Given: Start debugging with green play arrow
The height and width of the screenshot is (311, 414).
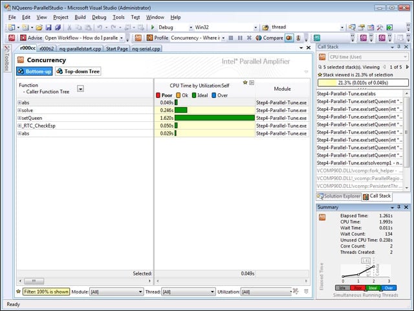Looking at the screenshot, I should [x=153, y=27].
